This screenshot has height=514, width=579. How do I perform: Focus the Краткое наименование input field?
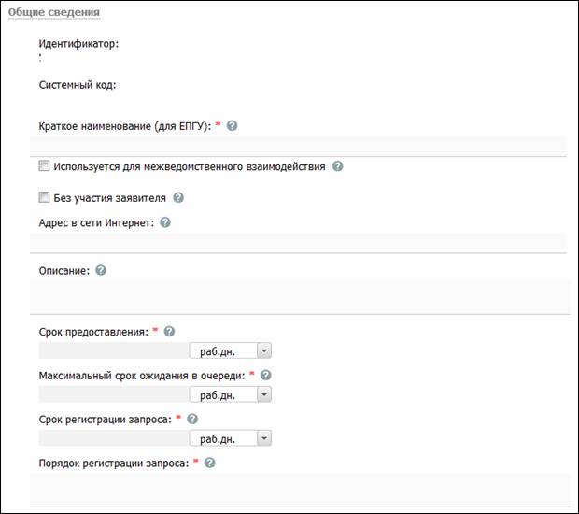coord(298,147)
